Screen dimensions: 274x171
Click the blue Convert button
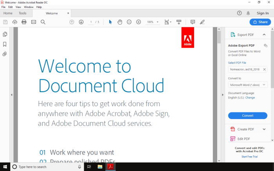click(x=248, y=116)
